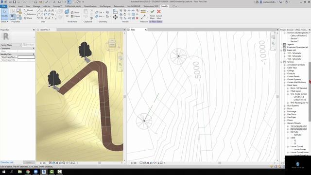Expand the Annotation Symbols node
This screenshot has width=311, height=175.
tap(284, 65)
